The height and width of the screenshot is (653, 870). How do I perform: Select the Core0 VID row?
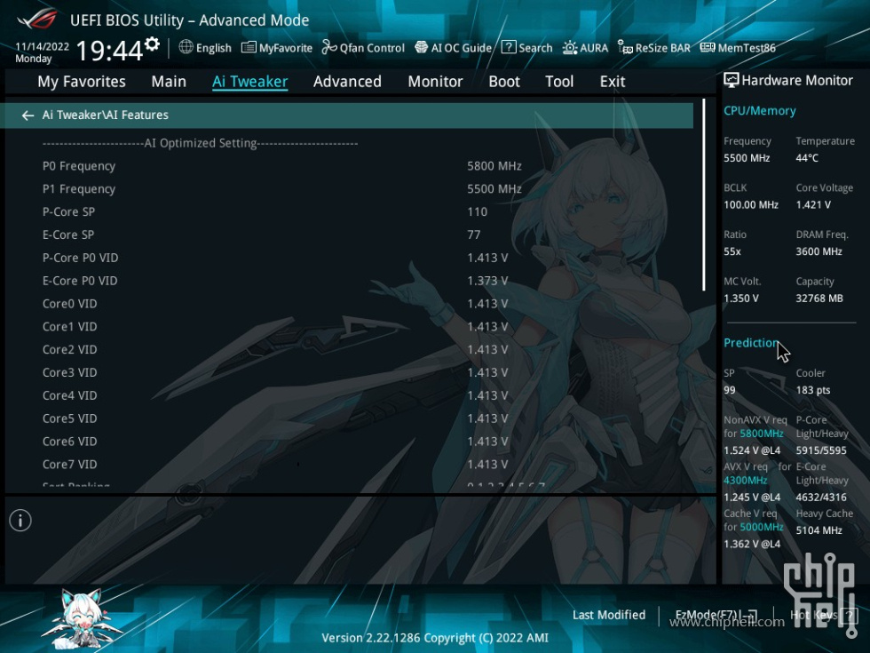(x=350, y=304)
